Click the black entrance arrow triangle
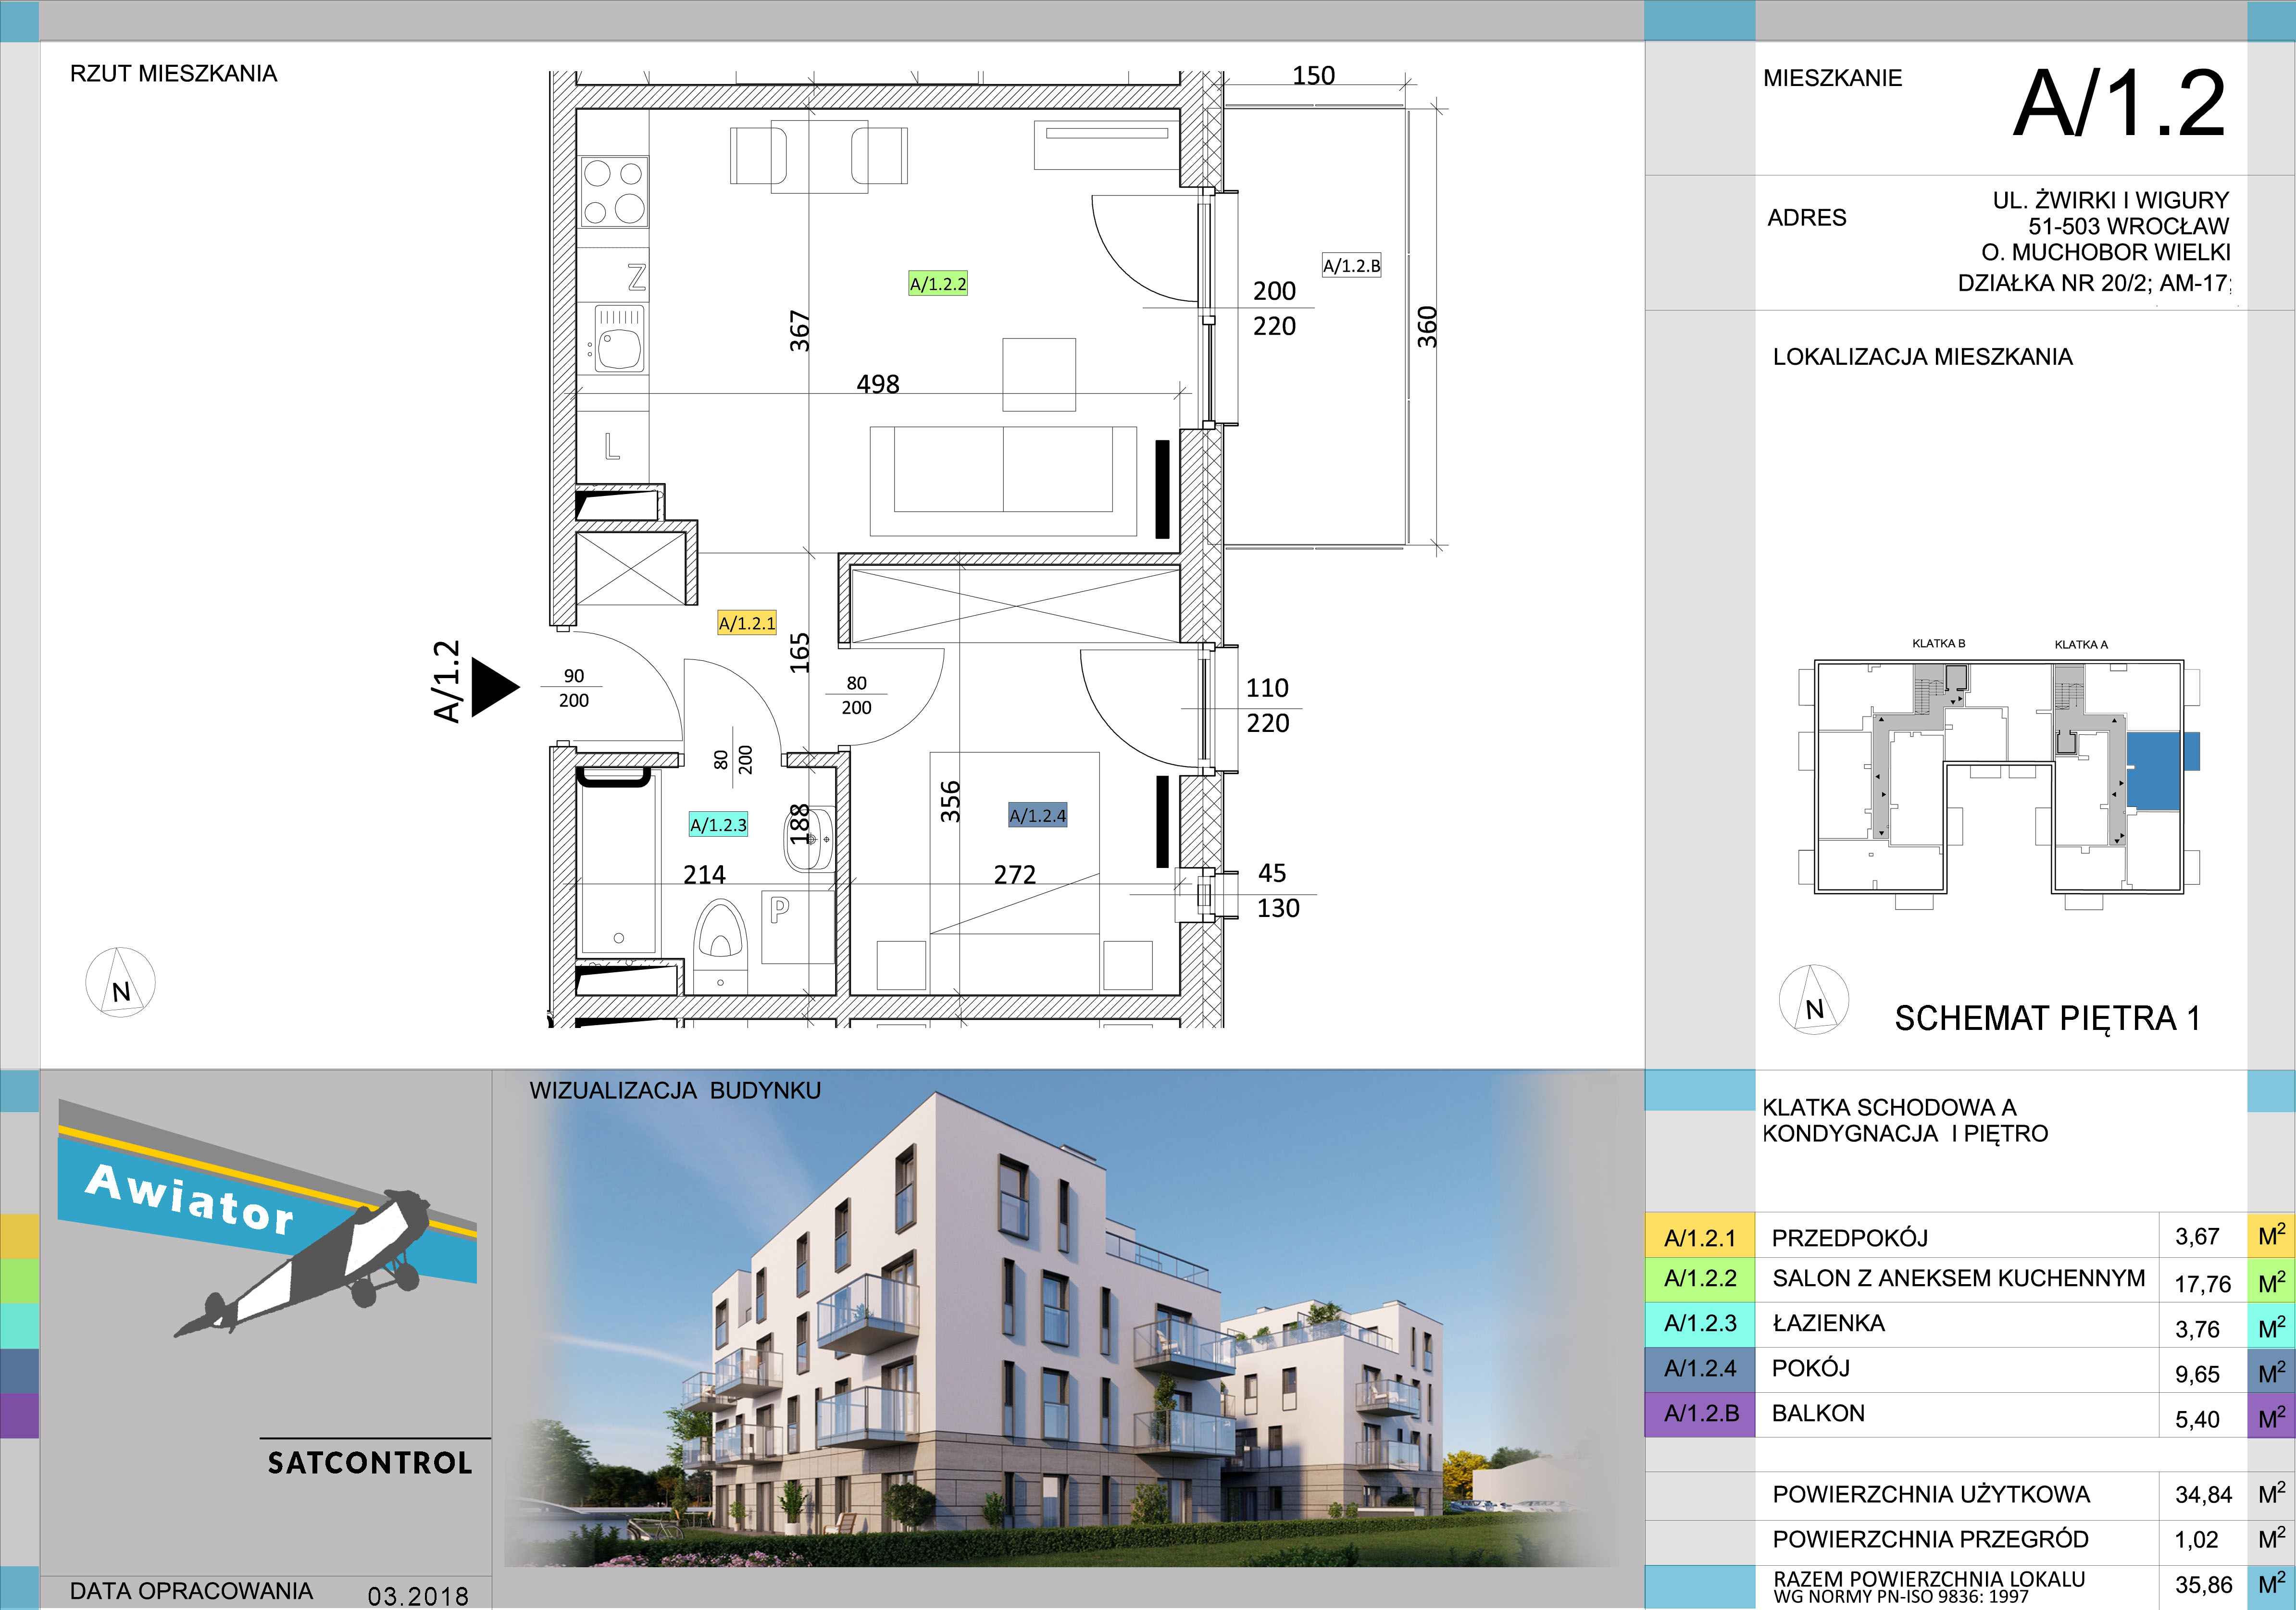The height and width of the screenshot is (1610, 2296). click(495, 687)
